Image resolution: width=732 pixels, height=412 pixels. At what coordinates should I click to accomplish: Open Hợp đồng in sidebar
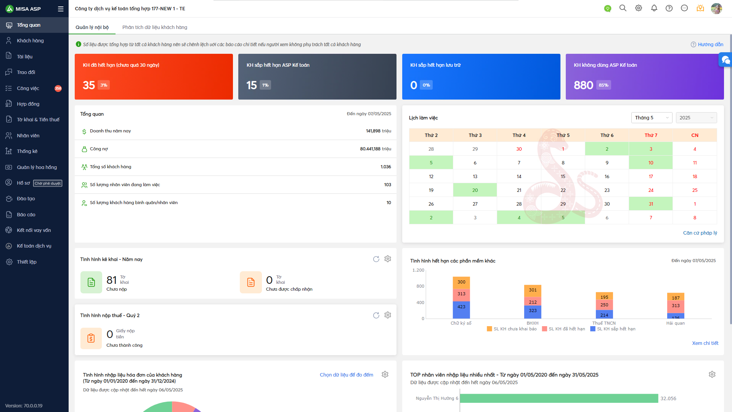[x=34, y=104]
